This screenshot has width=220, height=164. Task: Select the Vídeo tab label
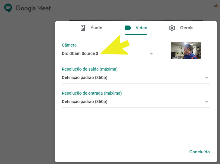[x=141, y=28]
